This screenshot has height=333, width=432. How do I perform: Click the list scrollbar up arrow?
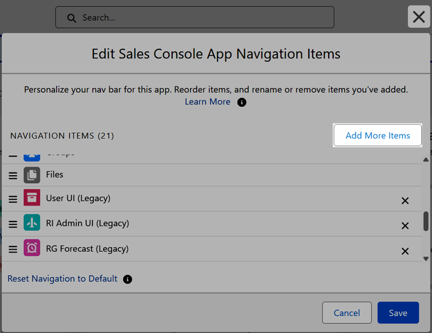(x=426, y=159)
